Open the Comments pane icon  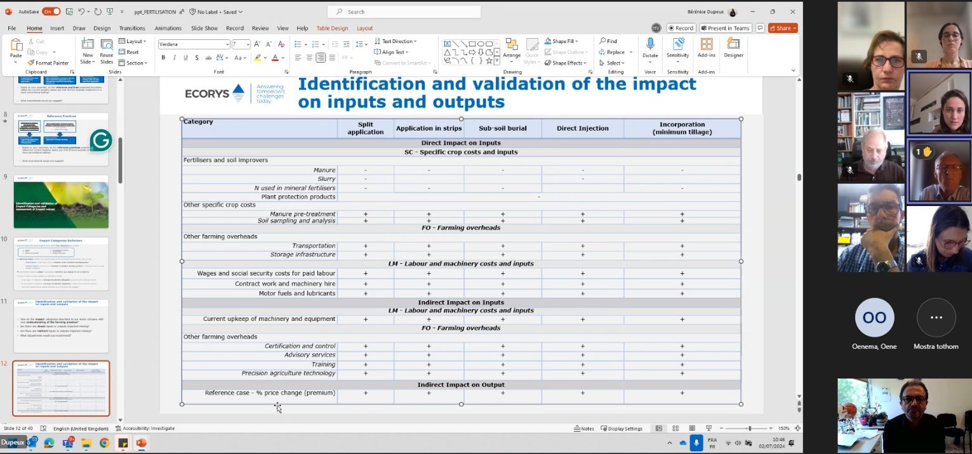point(759,28)
